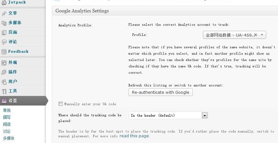Screen dimensions: 278x143
Task: Click the tools icon beside 工具
Action: (x=4, y=92)
